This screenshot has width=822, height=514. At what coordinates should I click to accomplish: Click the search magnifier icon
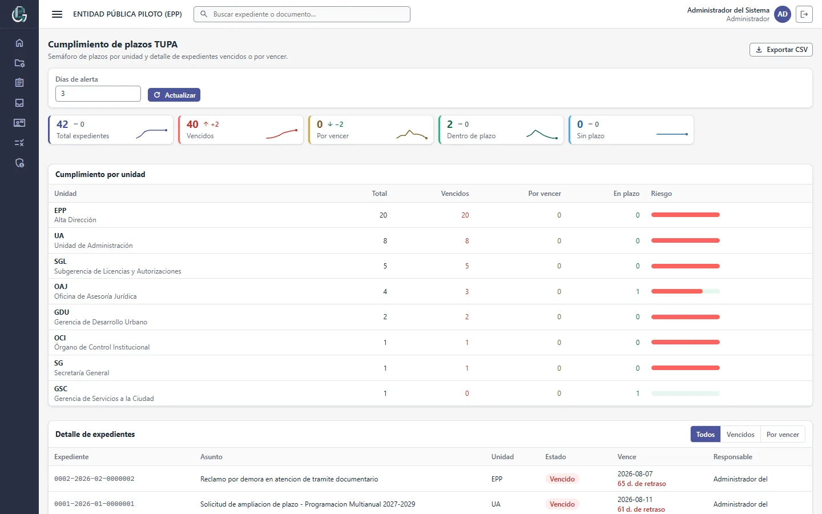204,14
